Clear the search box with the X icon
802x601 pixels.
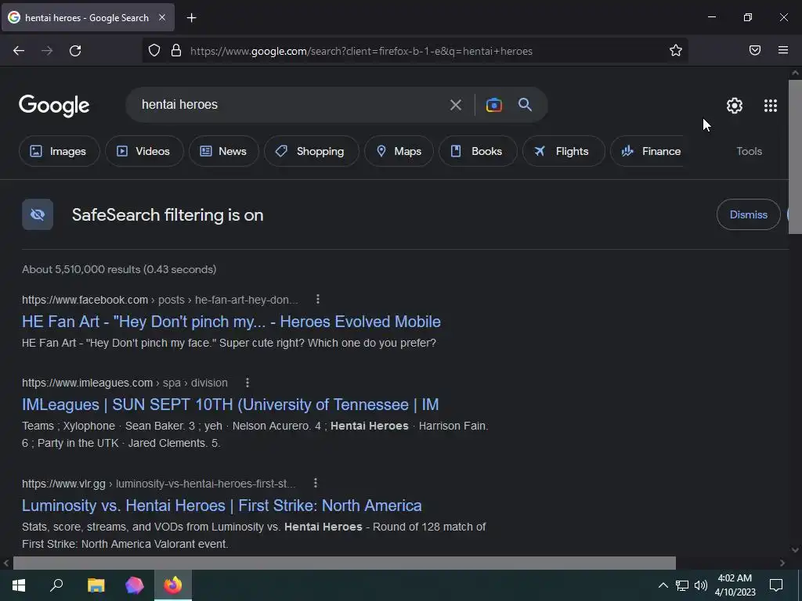(455, 105)
